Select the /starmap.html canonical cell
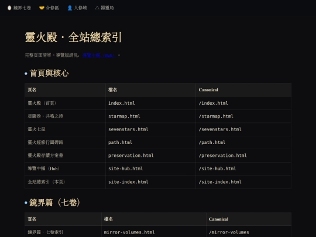This screenshot has width=316, height=237. [x=243, y=116]
